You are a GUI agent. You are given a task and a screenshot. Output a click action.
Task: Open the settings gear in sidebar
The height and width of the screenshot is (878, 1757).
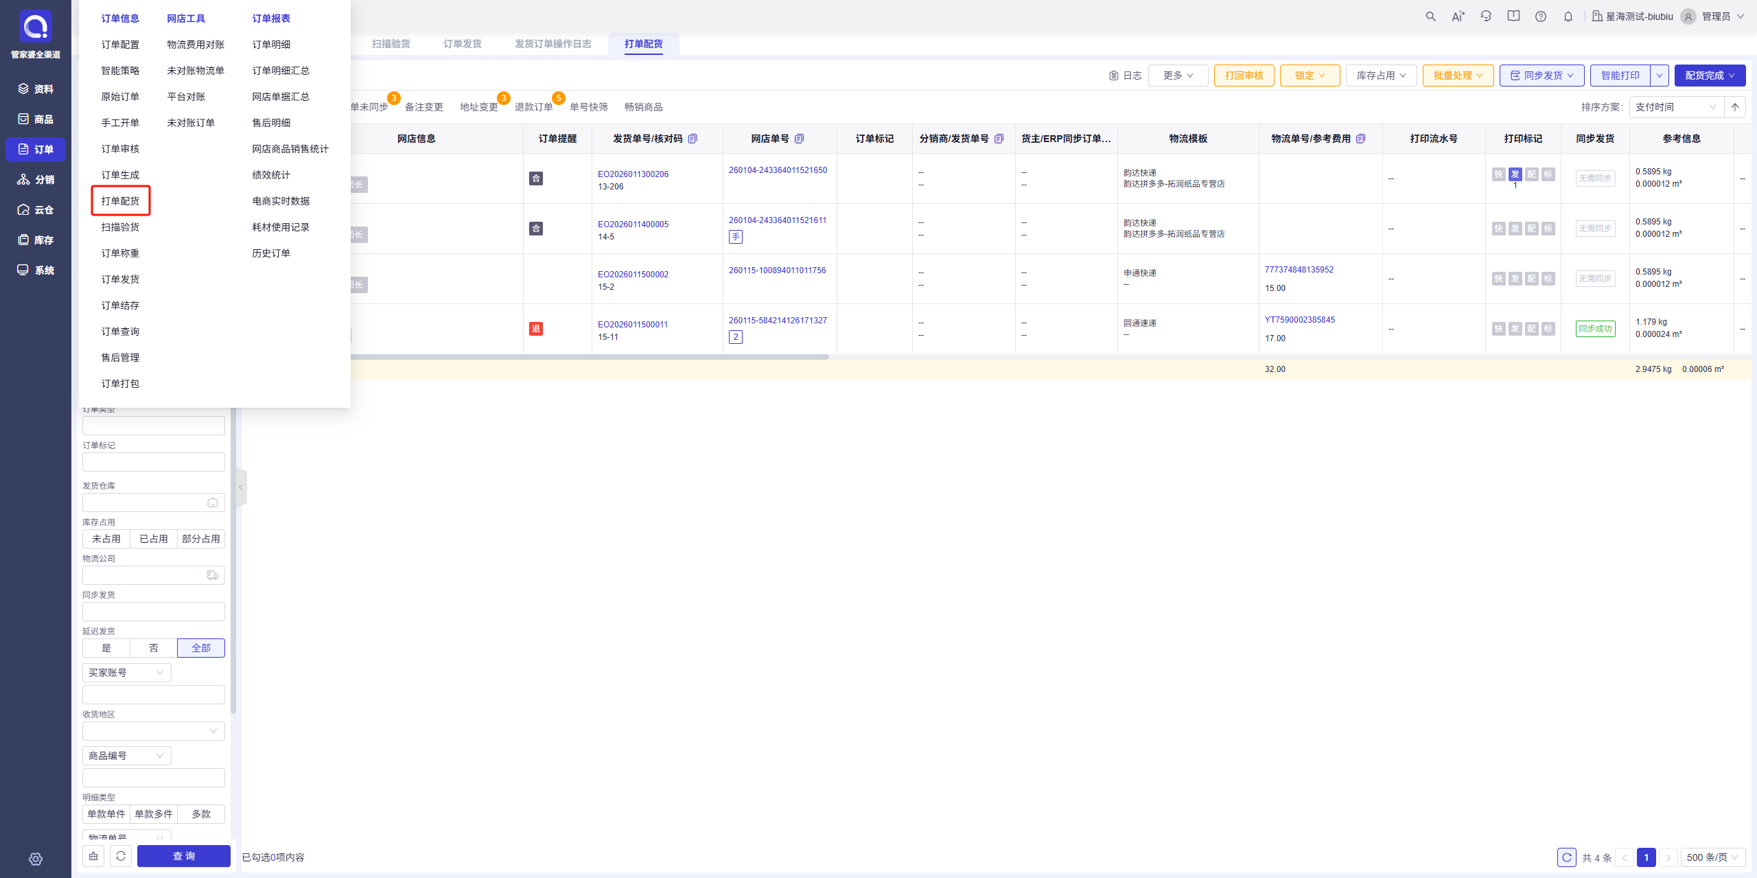(36, 859)
